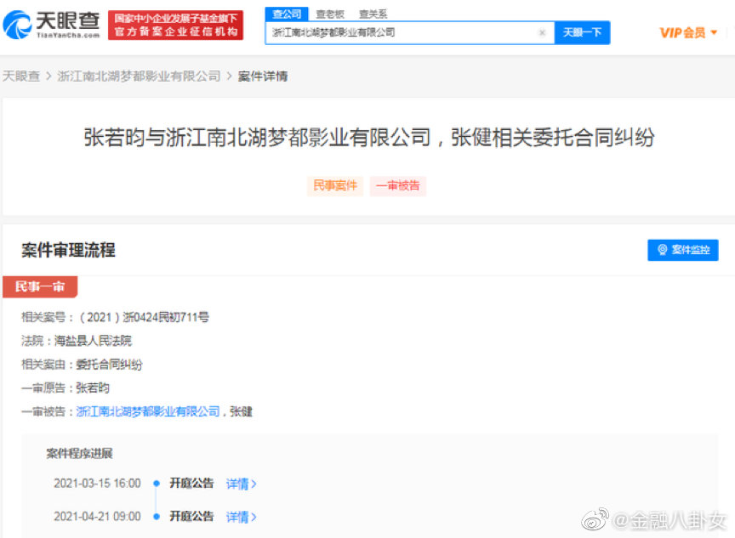Click the court name 海盐县人民法院
This screenshot has height=538, width=735.
pyautogui.click(x=93, y=341)
